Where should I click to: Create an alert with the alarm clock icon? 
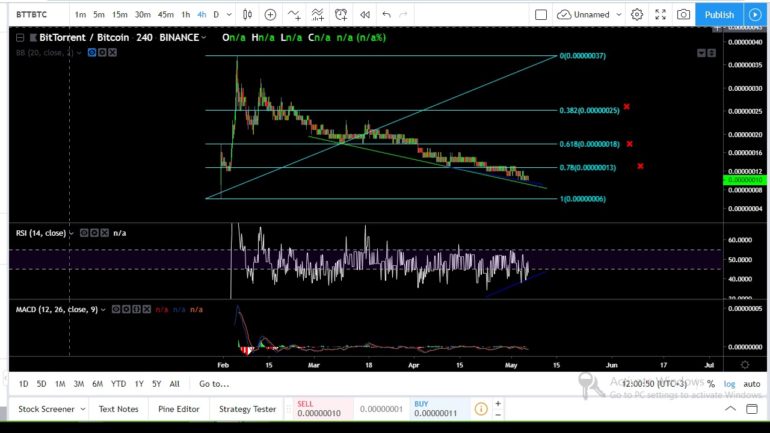click(341, 14)
